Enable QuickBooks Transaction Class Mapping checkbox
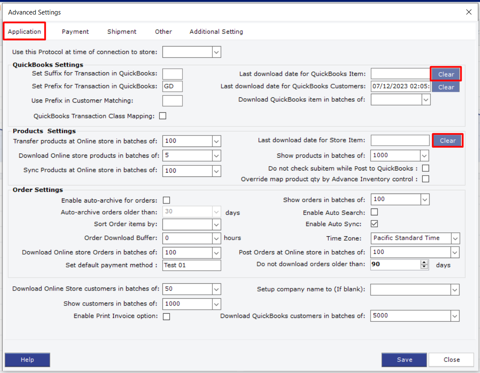 pos(162,116)
